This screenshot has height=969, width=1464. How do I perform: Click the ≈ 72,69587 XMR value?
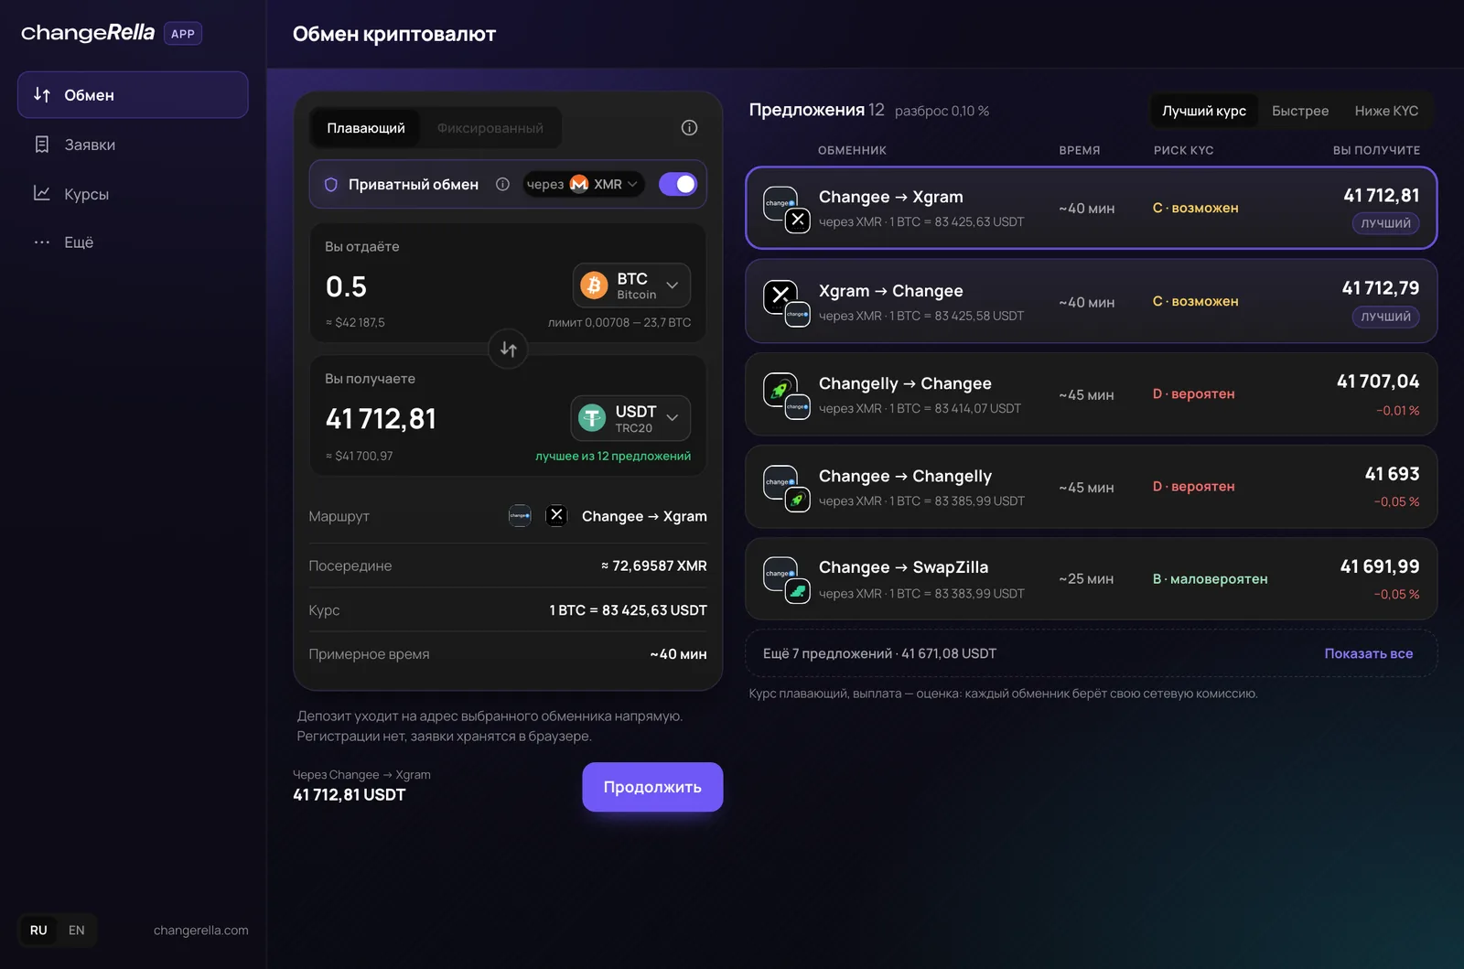click(653, 565)
